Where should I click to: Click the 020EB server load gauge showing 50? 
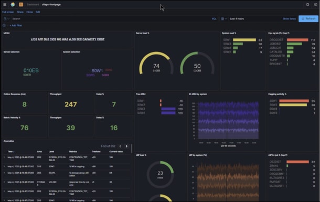(x=197, y=63)
